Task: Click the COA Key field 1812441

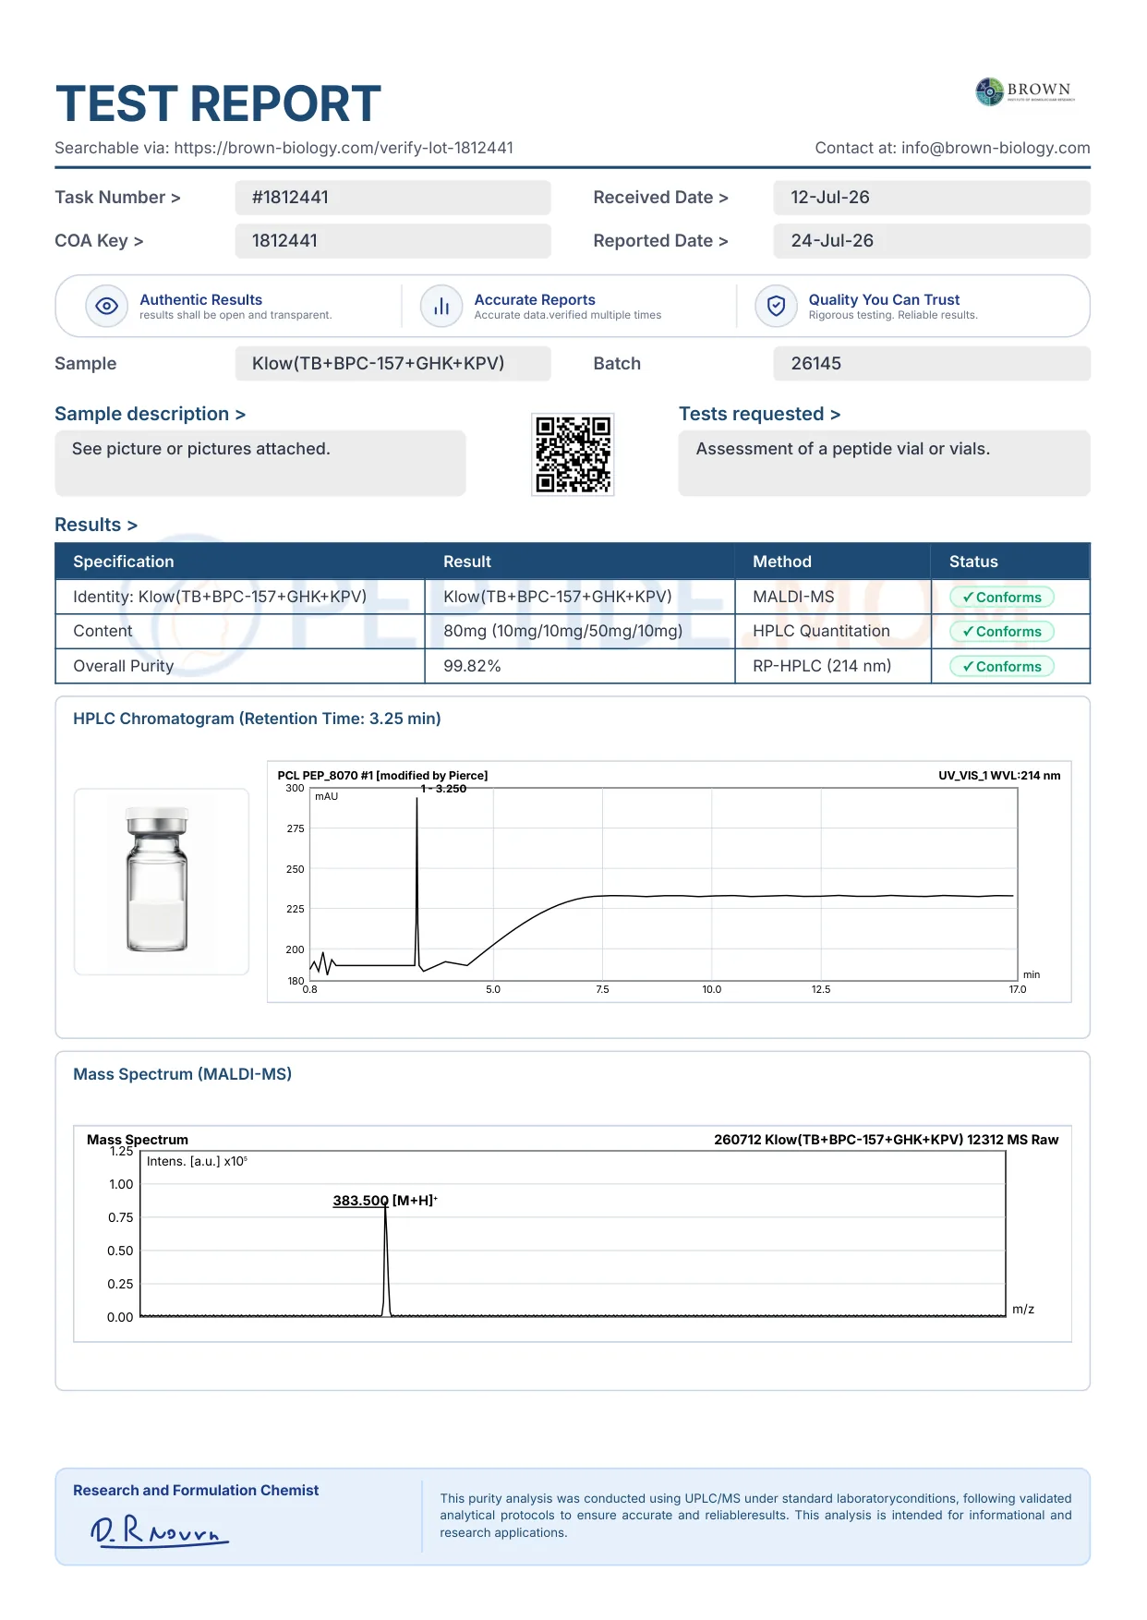Action: click(392, 241)
